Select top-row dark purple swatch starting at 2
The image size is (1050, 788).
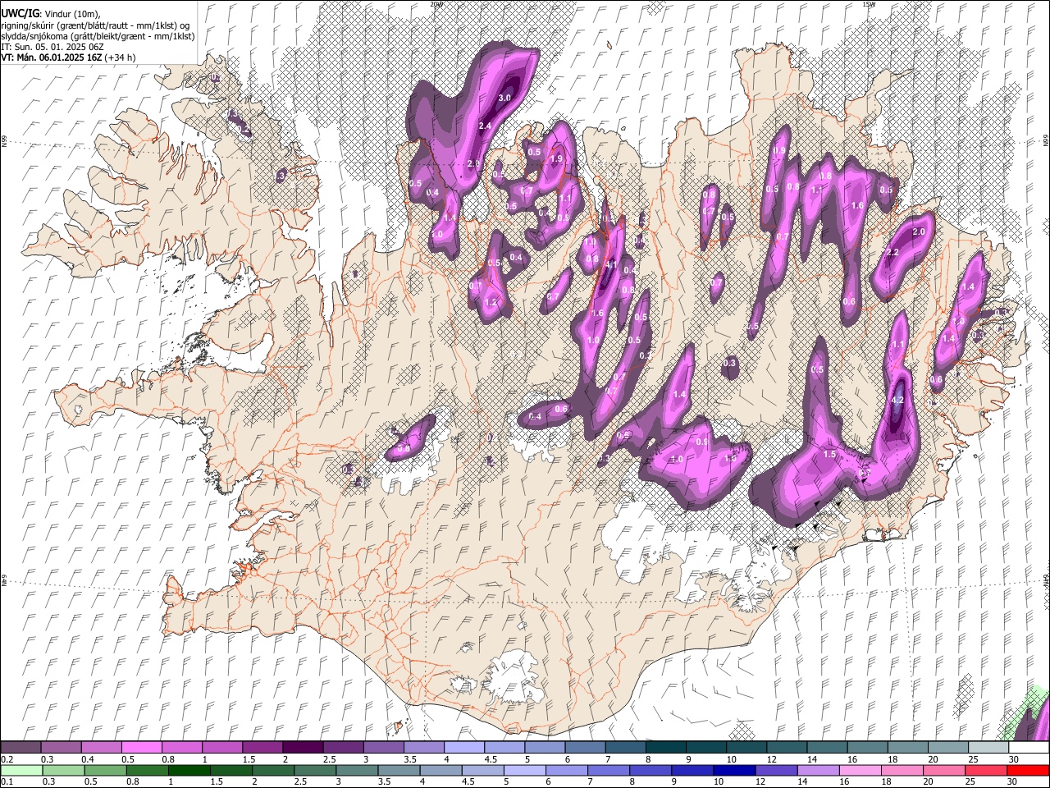(x=302, y=748)
